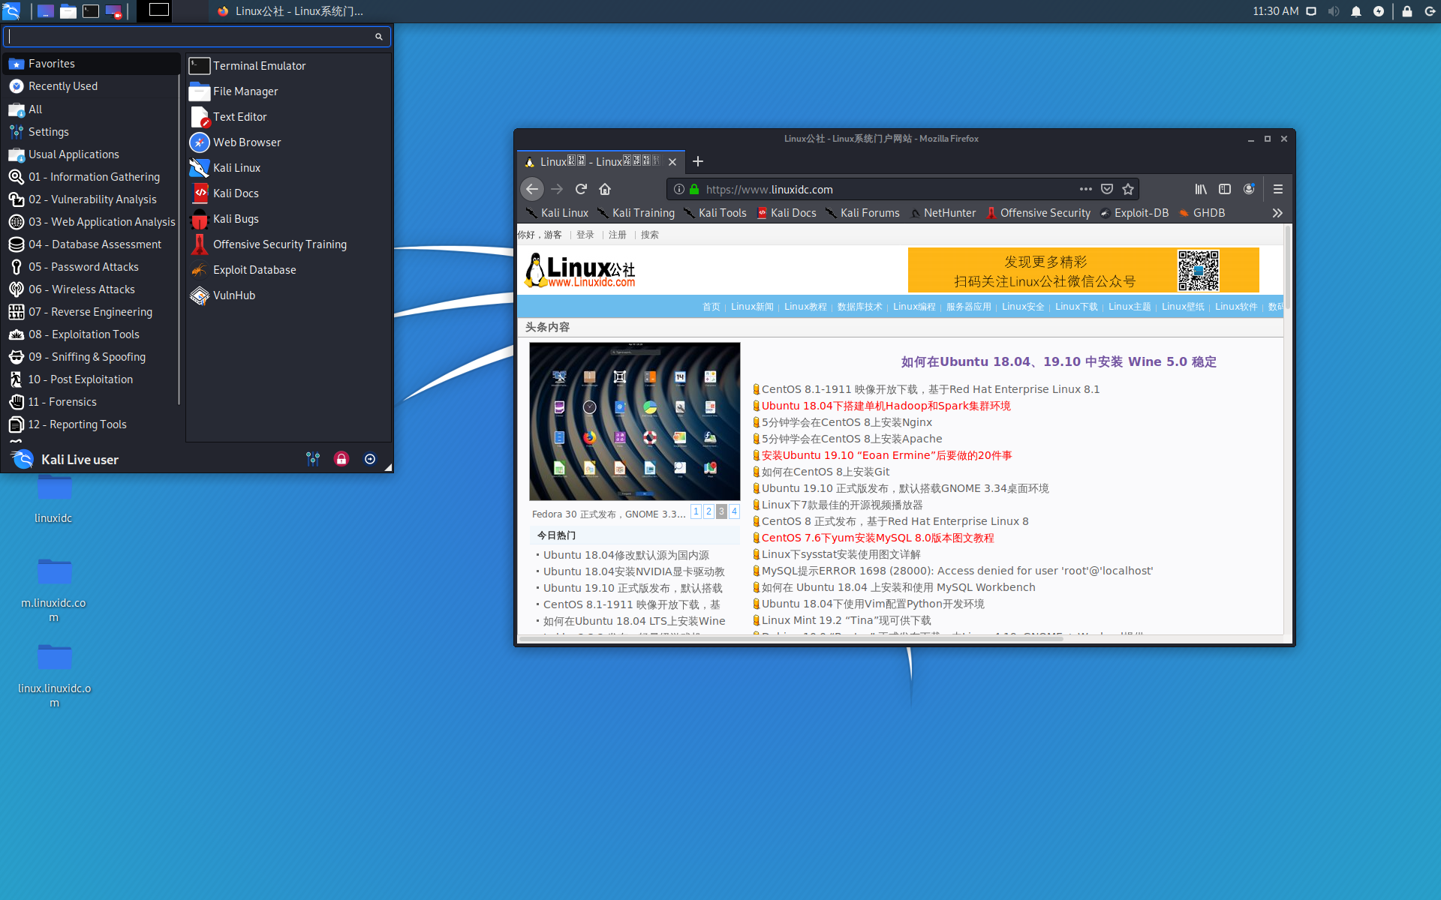Open the m.linuxidc.com desktop folder

point(54,590)
